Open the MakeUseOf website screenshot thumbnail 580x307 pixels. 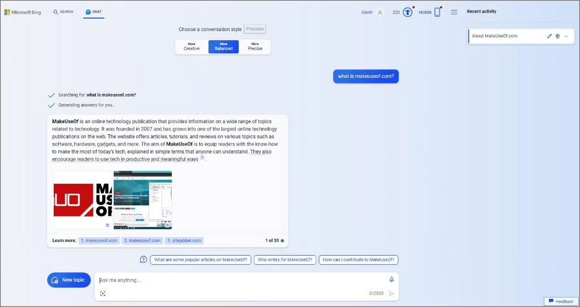[x=143, y=200]
